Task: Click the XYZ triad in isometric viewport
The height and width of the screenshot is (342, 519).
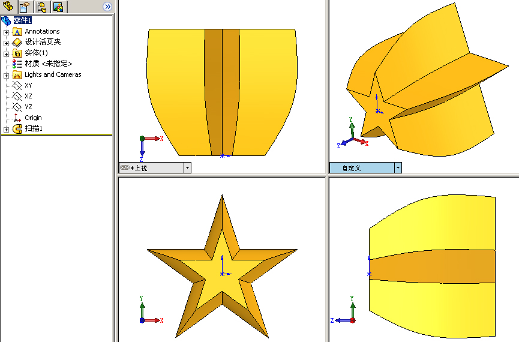Action: click(x=353, y=133)
